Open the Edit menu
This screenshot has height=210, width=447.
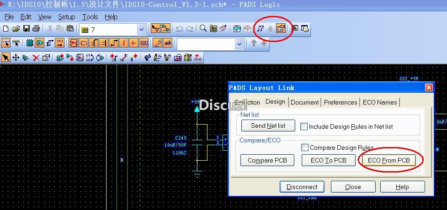click(x=26, y=17)
